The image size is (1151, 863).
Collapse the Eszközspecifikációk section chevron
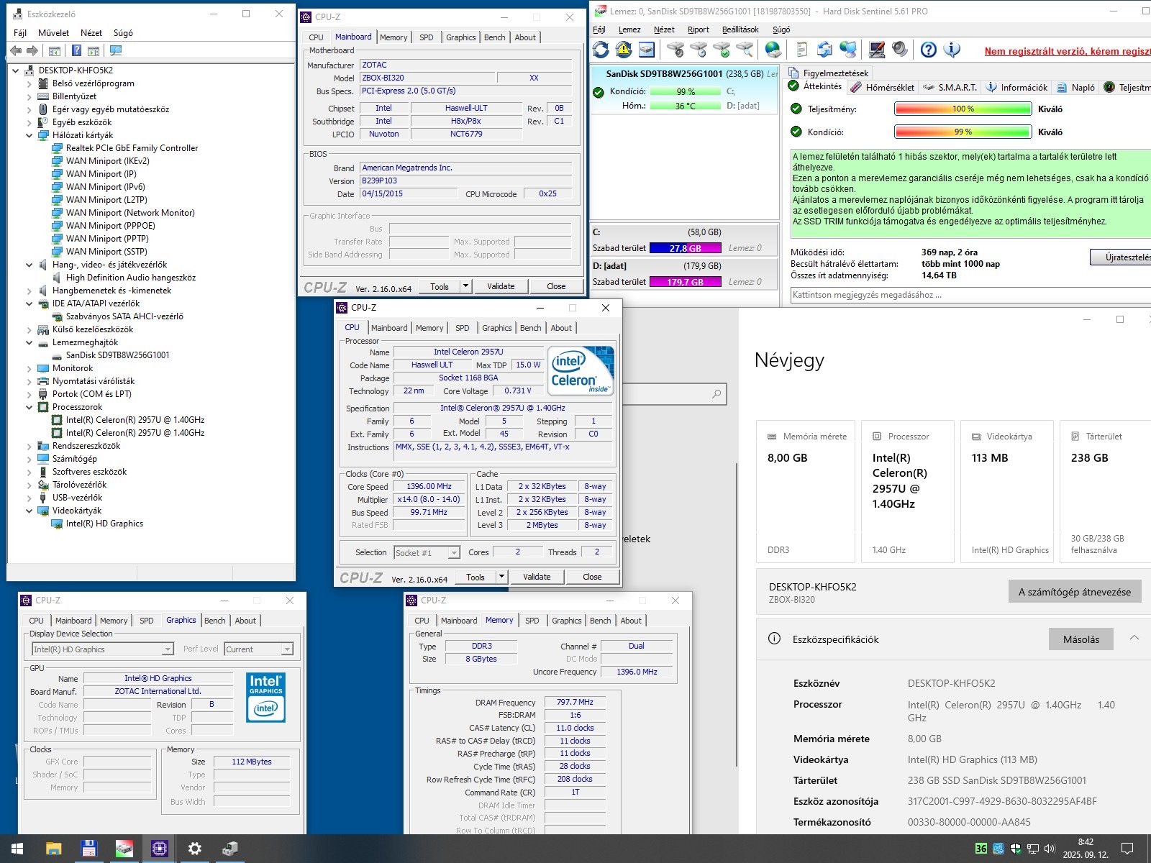[1134, 639]
